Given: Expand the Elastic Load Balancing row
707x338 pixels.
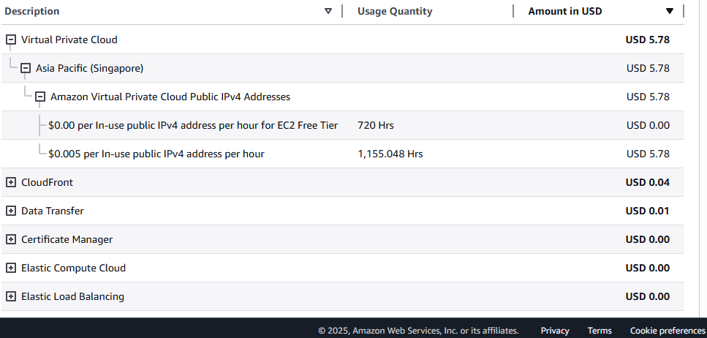Looking at the screenshot, I should (x=11, y=296).
